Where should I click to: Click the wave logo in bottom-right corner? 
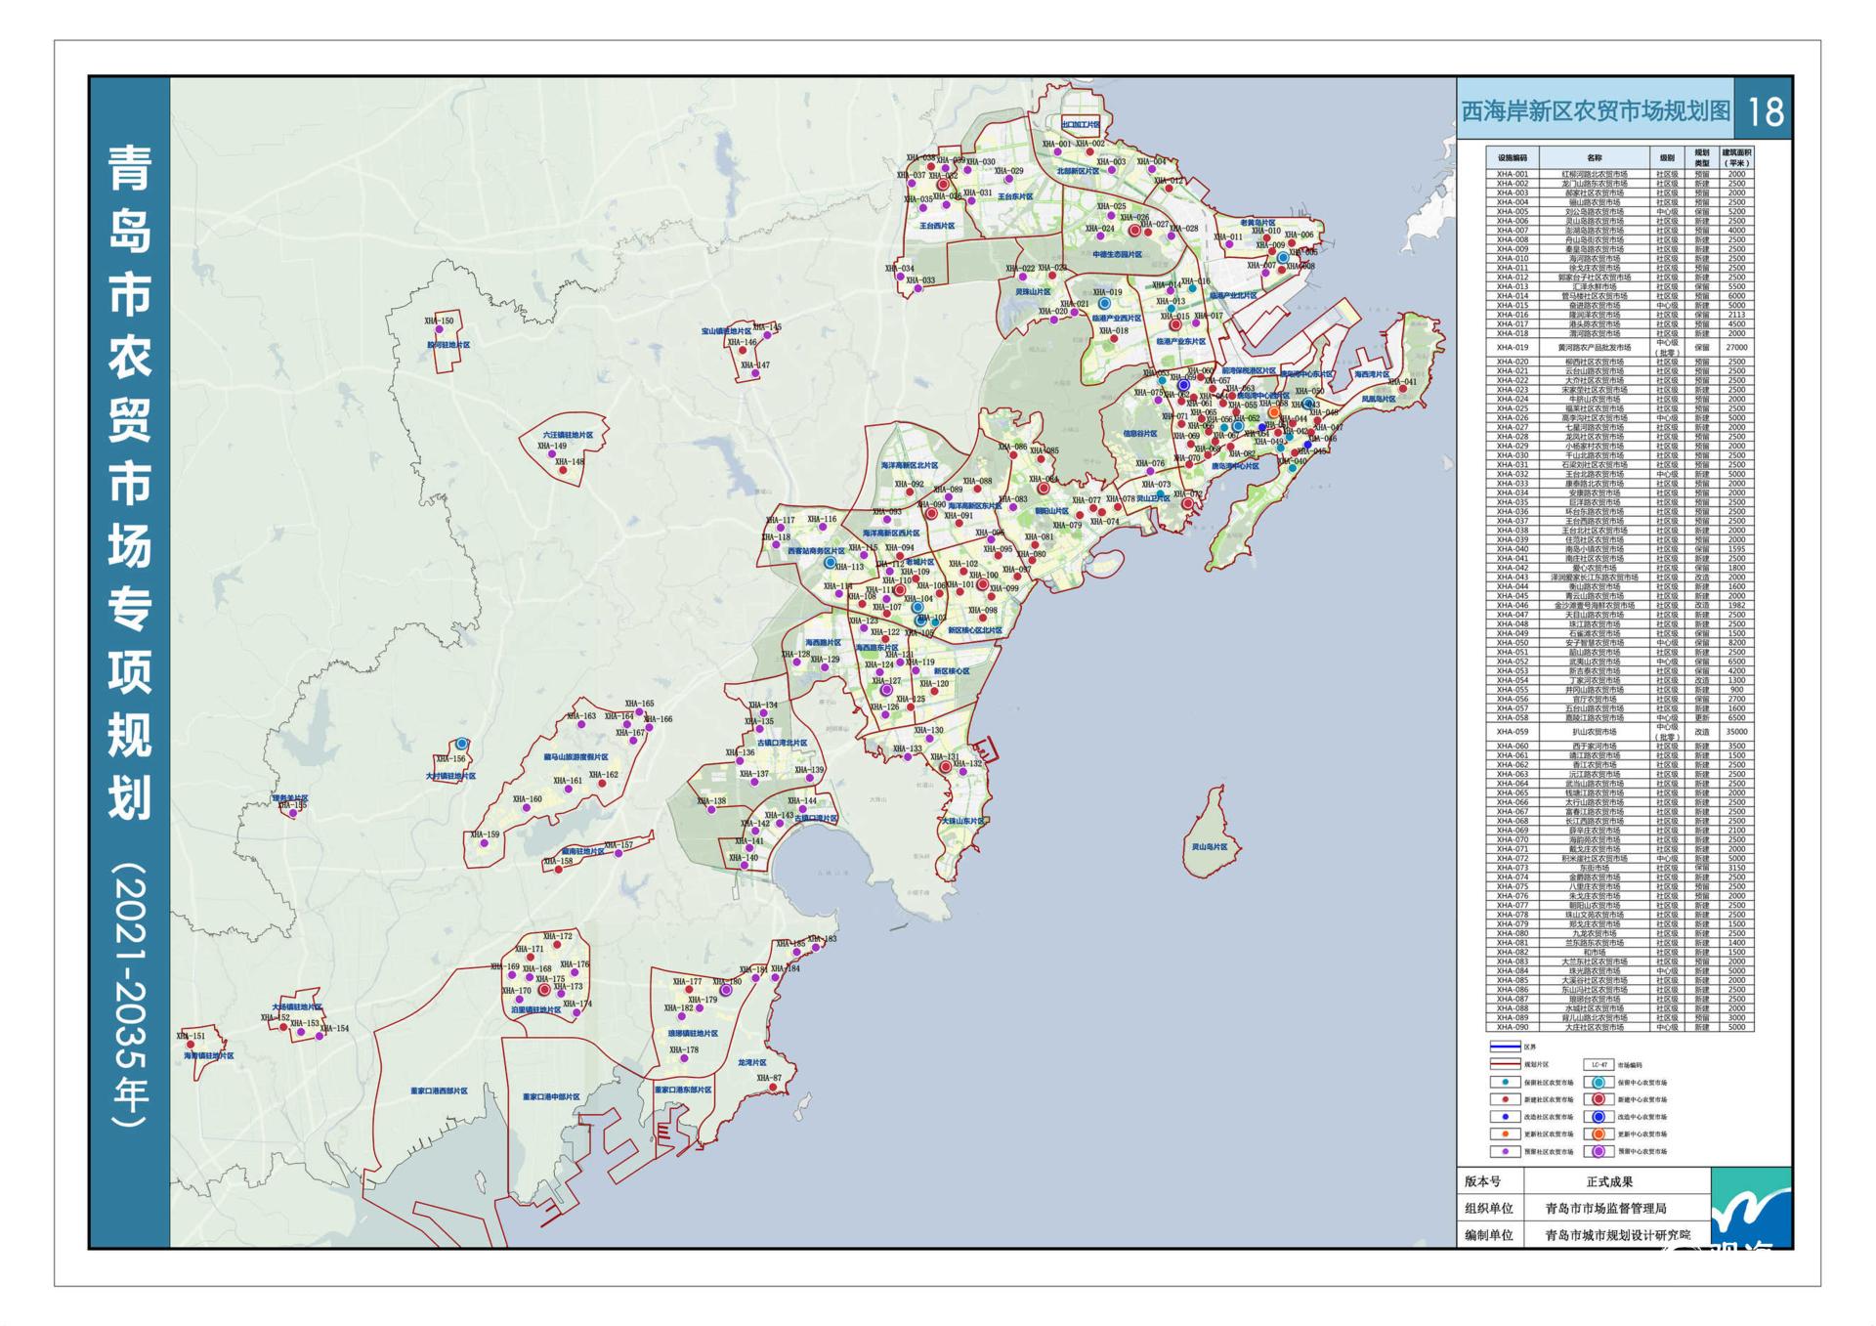click(x=1753, y=1208)
